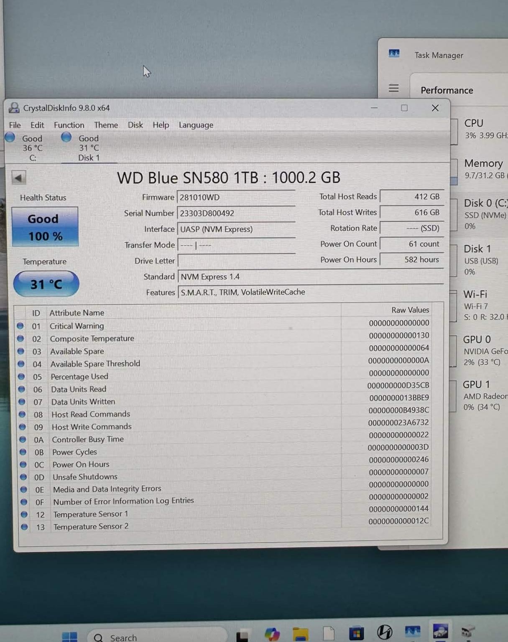Switch to the C: drive tab
Screen dimensions: 508x642
point(33,148)
